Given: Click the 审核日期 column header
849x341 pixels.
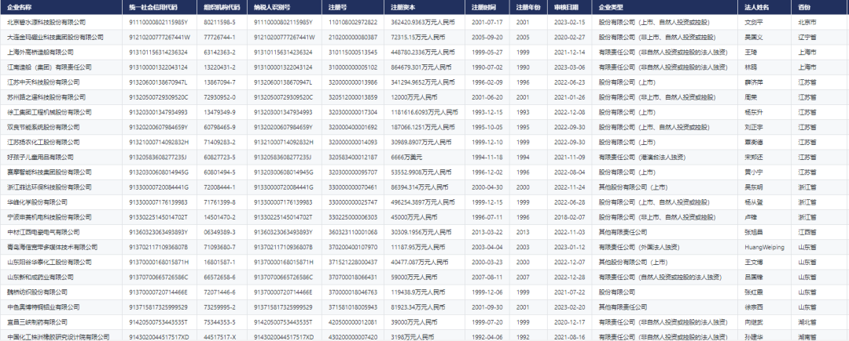Looking at the screenshot, I should tap(566, 8).
